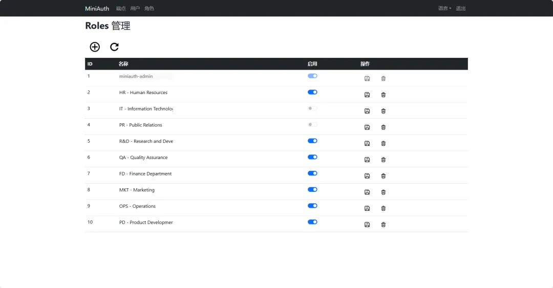Enable the IT - Information Technology role
This screenshot has width=553, height=288.
click(312, 108)
